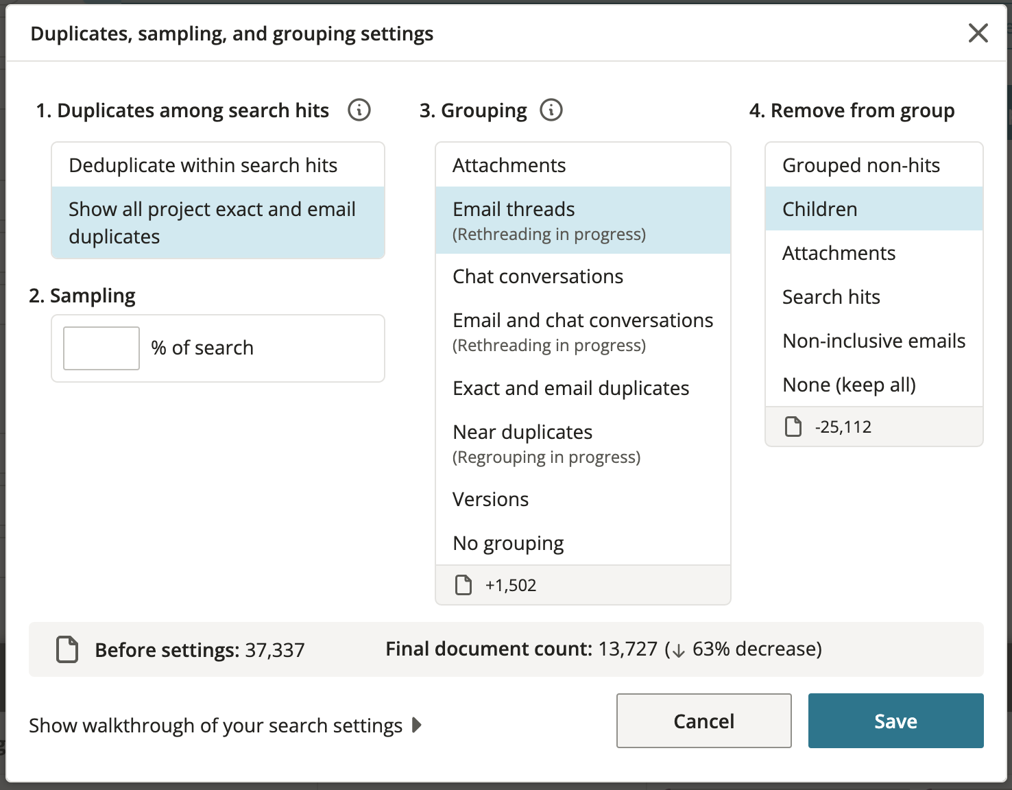This screenshot has width=1012, height=790.
Task: Save the duplicates and grouping settings
Action: coord(895,721)
